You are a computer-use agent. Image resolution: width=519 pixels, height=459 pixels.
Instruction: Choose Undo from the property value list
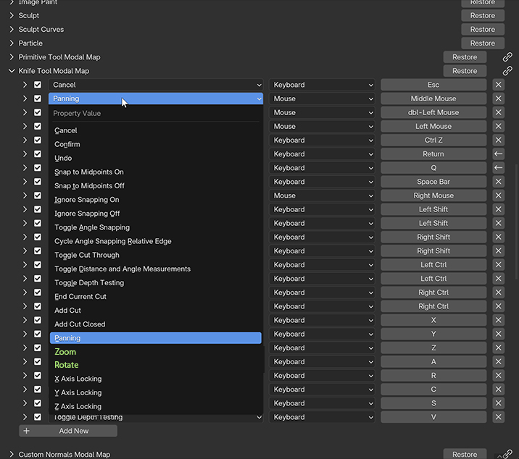click(156, 159)
